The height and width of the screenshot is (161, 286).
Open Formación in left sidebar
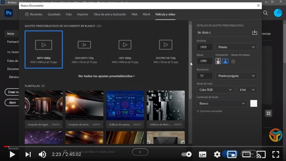click(13, 42)
